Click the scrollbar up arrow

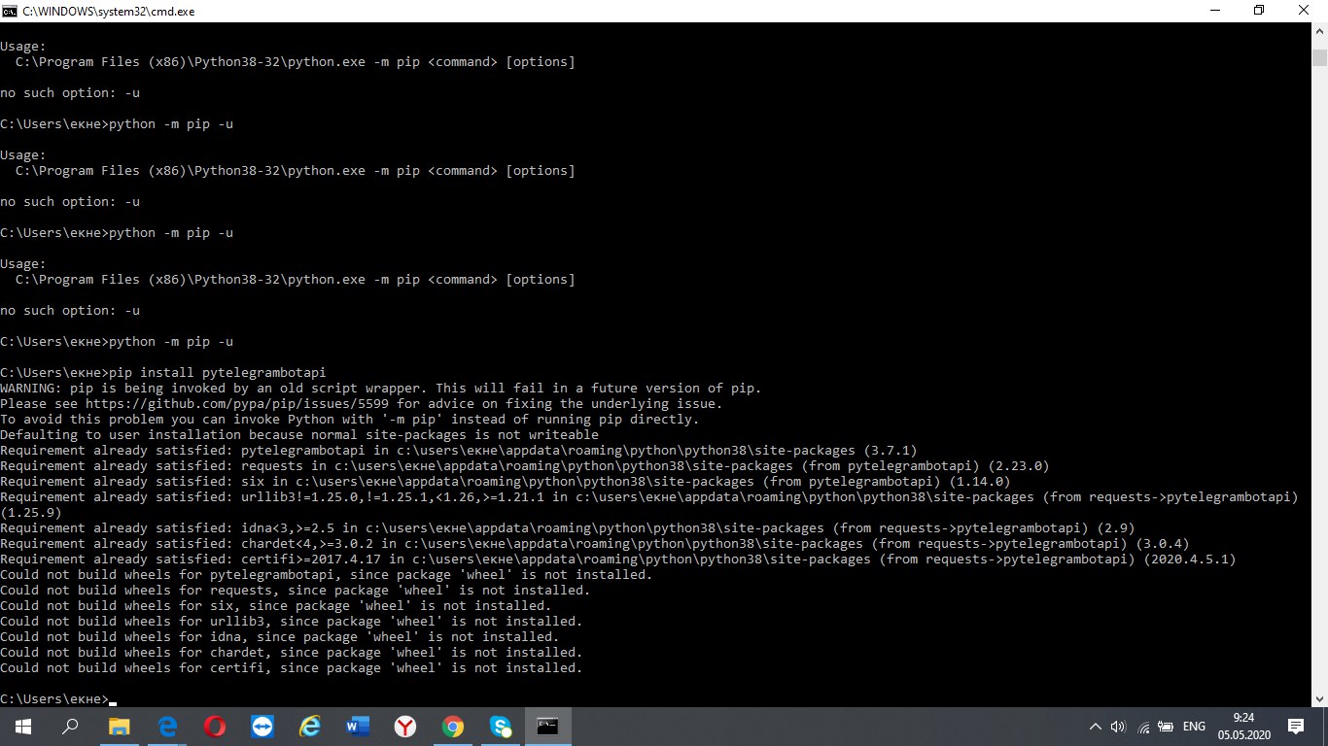(x=1320, y=33)
